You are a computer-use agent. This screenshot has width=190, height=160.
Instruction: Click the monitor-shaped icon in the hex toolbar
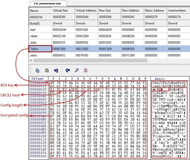click(56, 70)
